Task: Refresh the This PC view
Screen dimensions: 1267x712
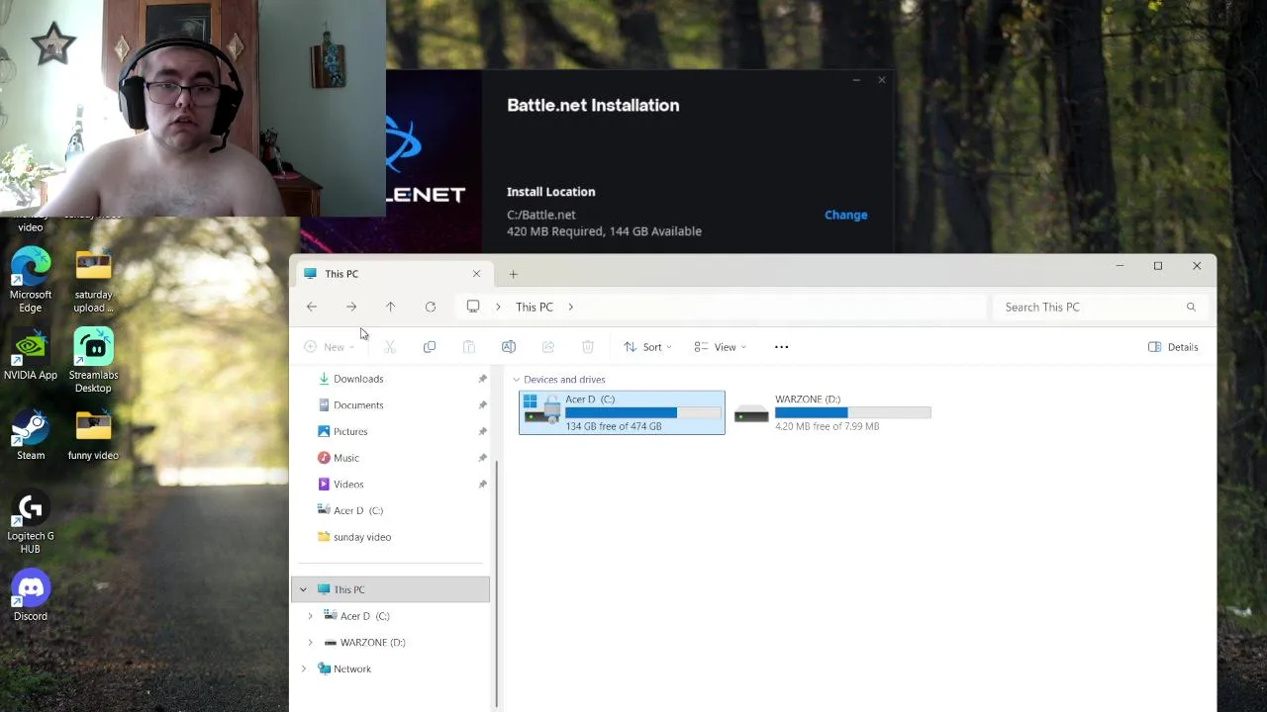Action: (x=431, y=307)
